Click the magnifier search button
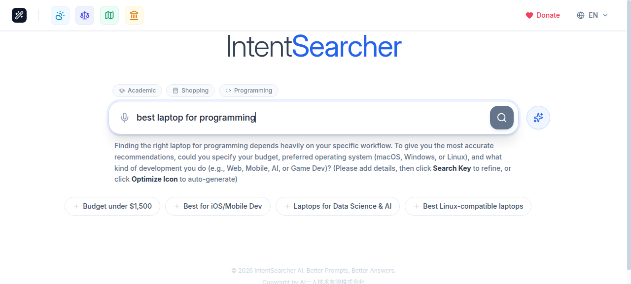 (501, 118)
